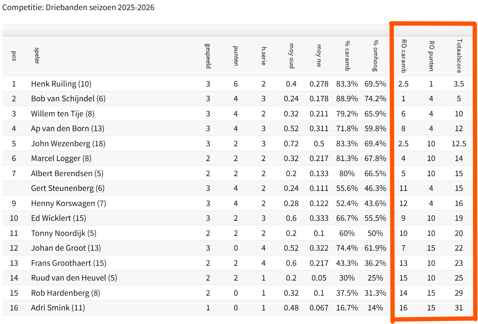Screen dimensions: 478x324
Task: Select Adri Smink's Totaalscore 31
Action: (459, 308)
